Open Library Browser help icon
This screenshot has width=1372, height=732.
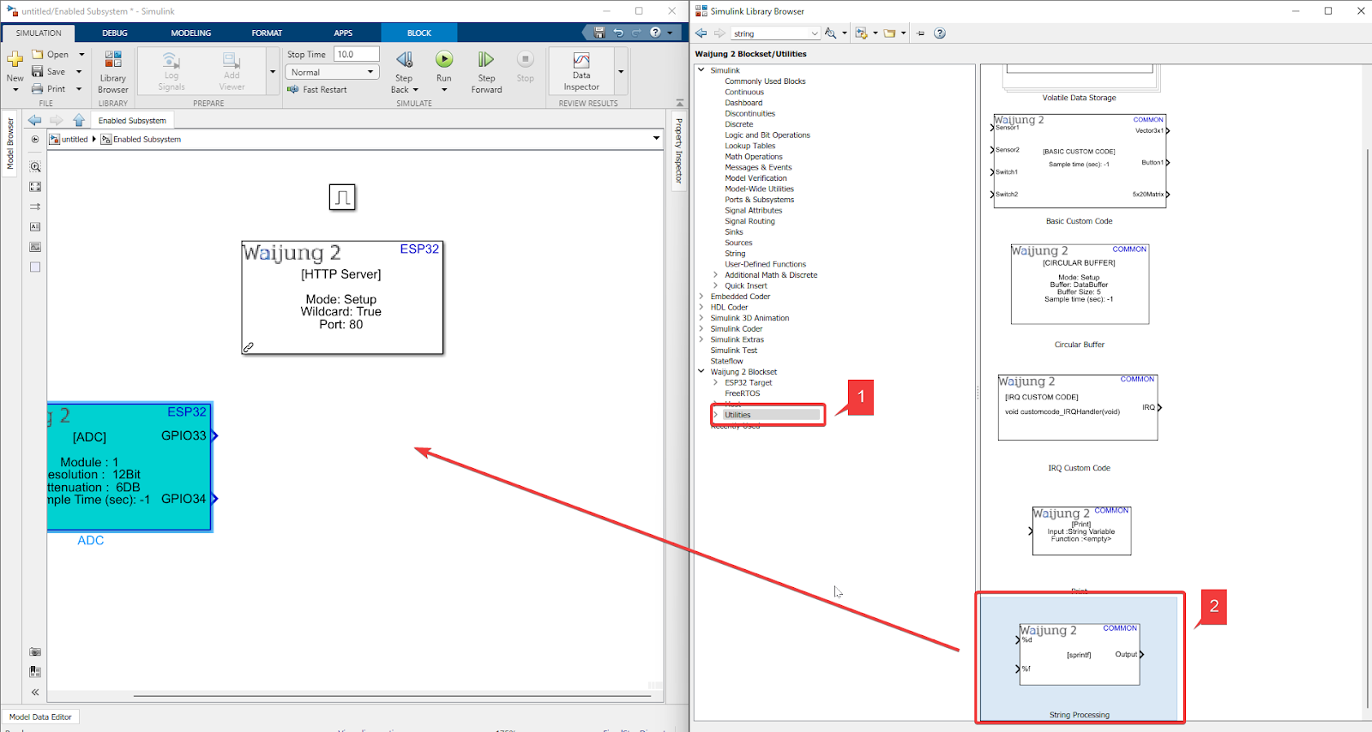pos(940,33)
